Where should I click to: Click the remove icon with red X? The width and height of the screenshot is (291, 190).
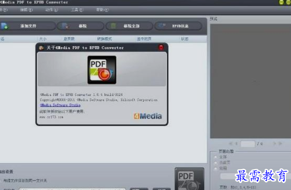pos(65,26)
